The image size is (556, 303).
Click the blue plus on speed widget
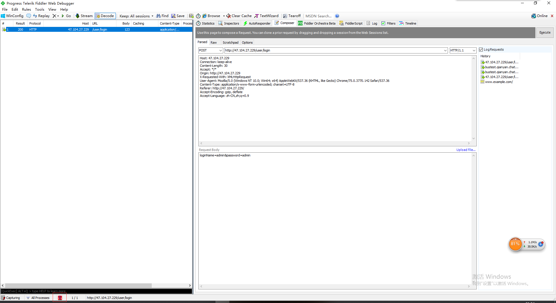tap(540, 244)
